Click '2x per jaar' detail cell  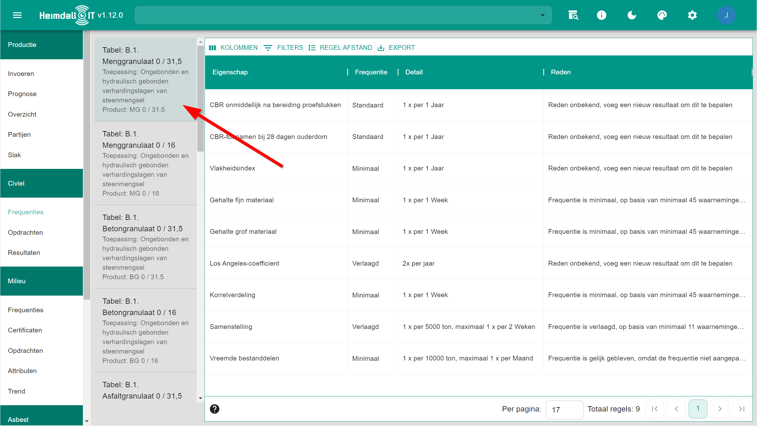[x=471, y=263]
